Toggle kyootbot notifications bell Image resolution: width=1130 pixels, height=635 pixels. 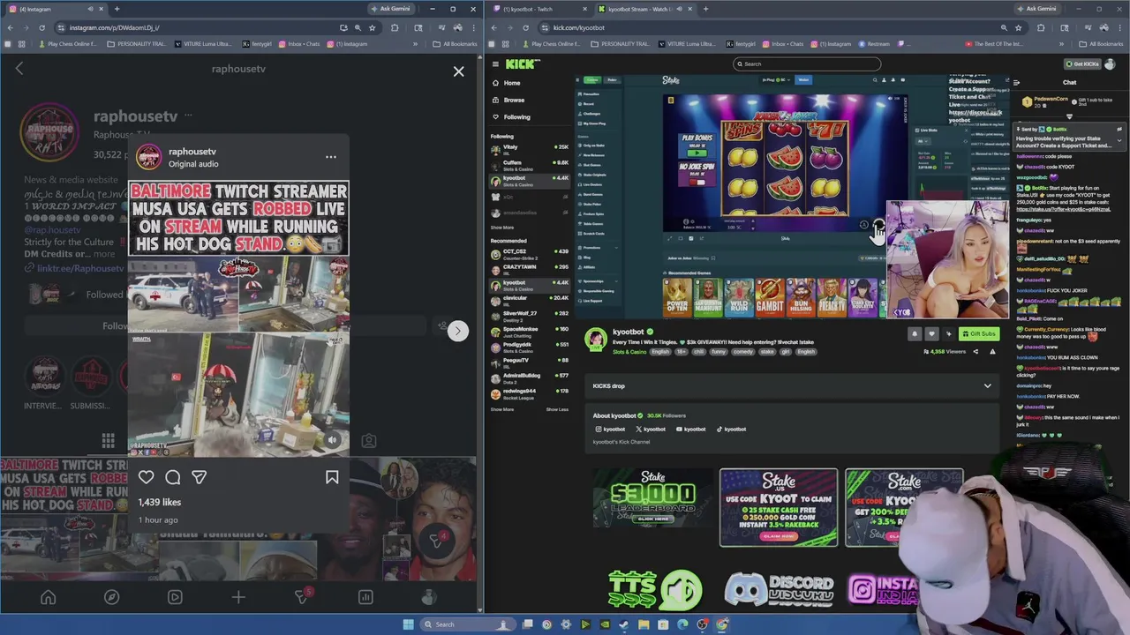914,334
